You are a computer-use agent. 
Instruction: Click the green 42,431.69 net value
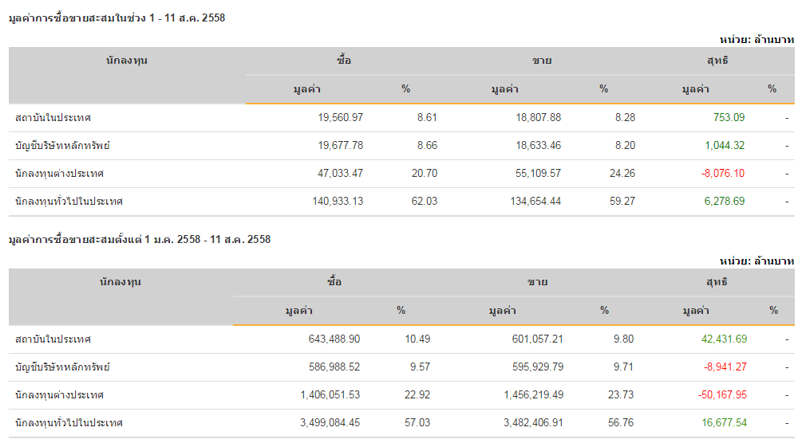click(x=724, y=339)
